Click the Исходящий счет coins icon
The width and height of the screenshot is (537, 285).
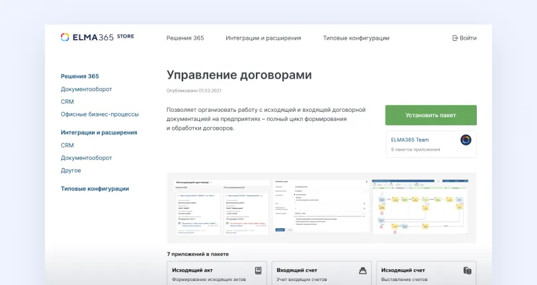click(468, 270)
